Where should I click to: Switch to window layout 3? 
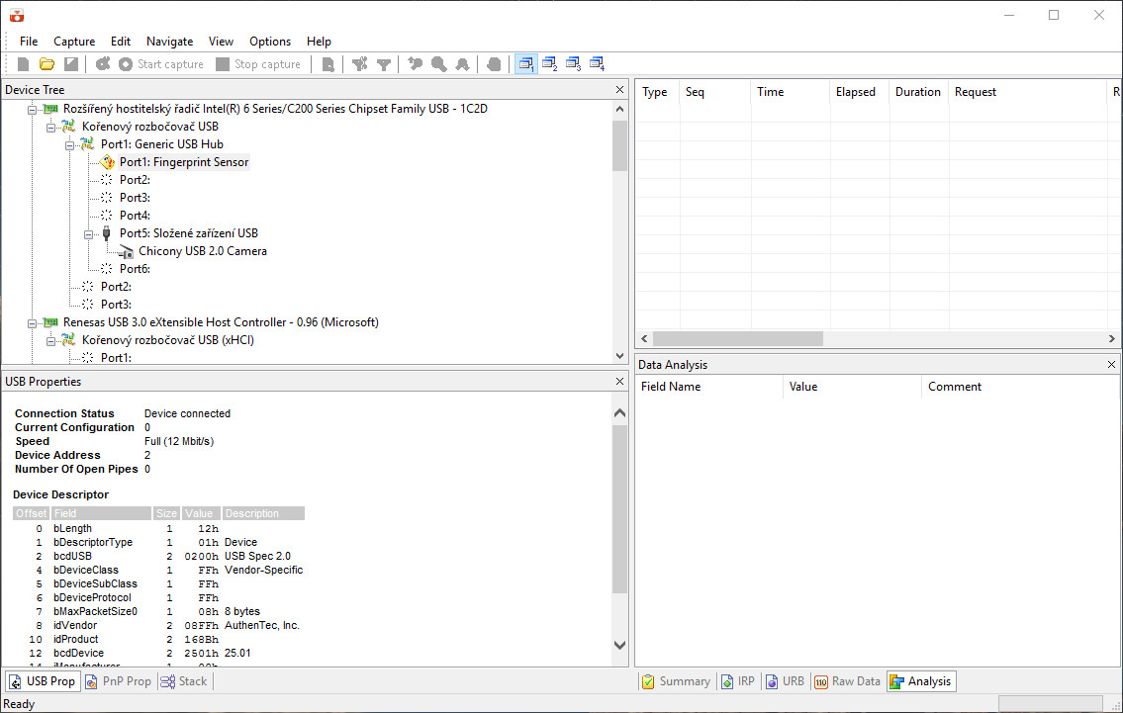pos(574,64)
